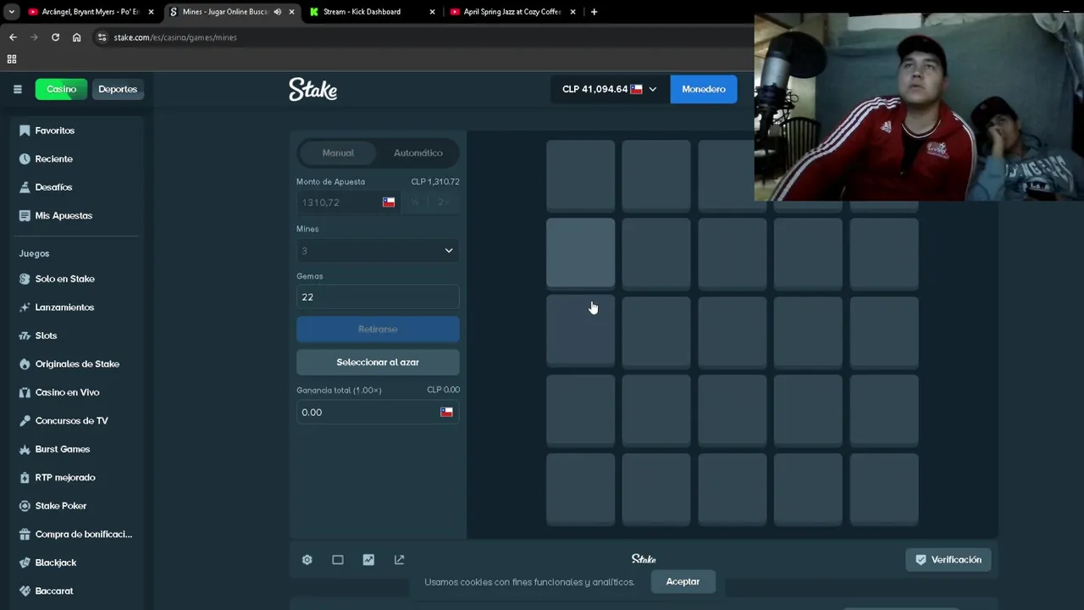Go to browser home page

tap(76, 37)
